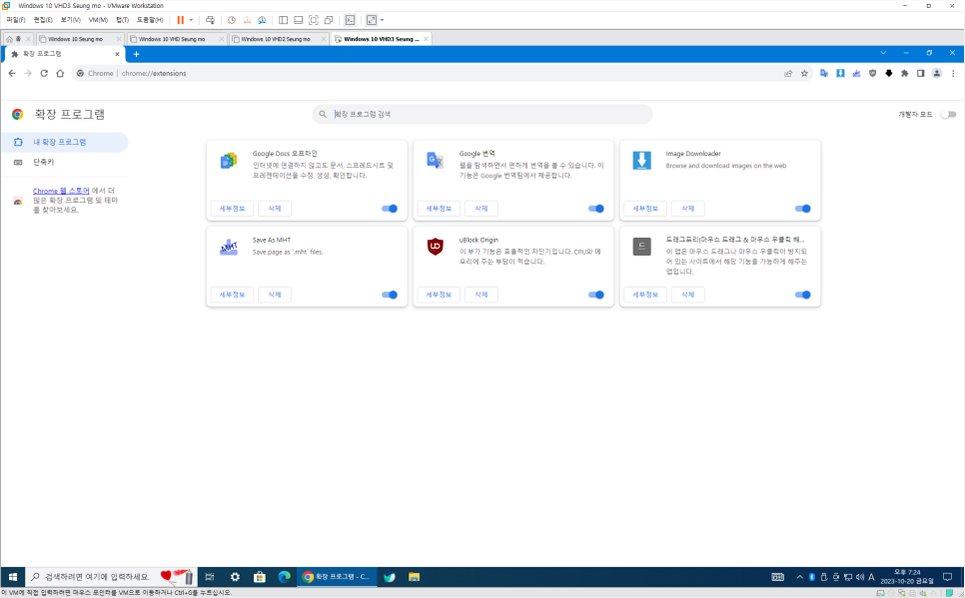The image size is (965, 598).
Task: Click 삭제 for 드래그프리 extension
Action: point(688,295)
